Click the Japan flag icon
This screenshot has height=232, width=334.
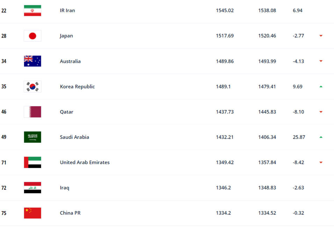tap(32, 36)
